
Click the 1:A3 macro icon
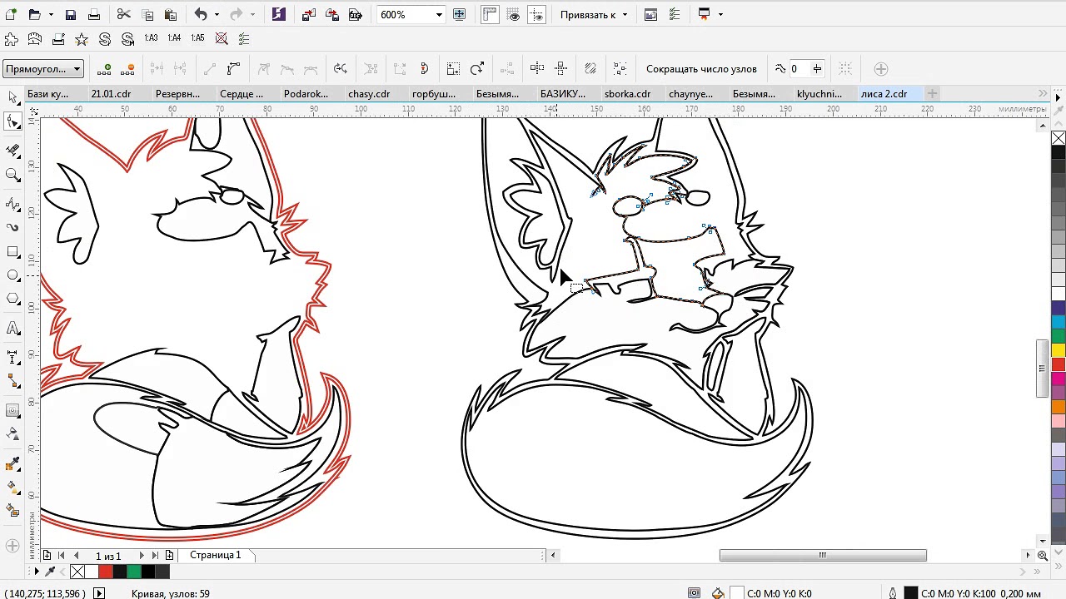click(x=151, y=38)
